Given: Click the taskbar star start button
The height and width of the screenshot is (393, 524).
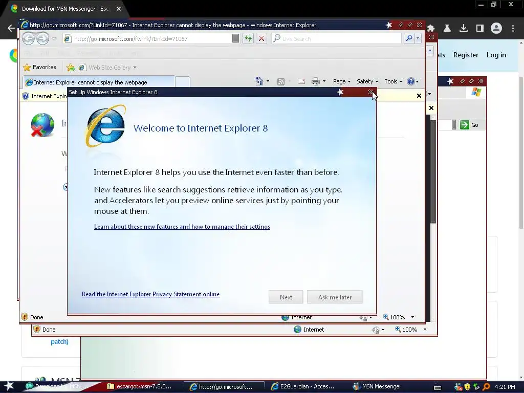Looking at the screenshot, I should click(x=9, y=386).
